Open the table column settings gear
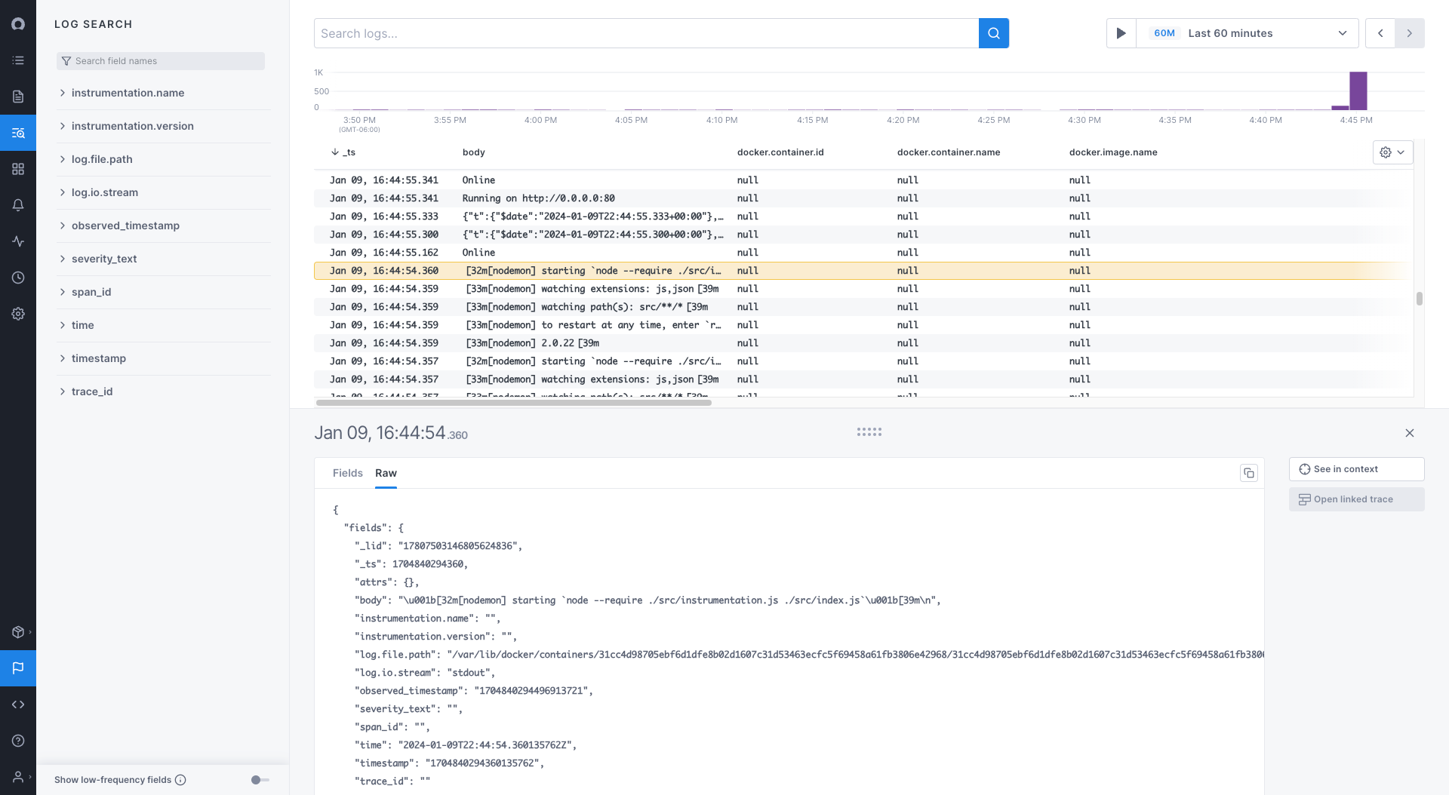Viewport: 1449px width, 795px height. click(x=1392, y=152)
